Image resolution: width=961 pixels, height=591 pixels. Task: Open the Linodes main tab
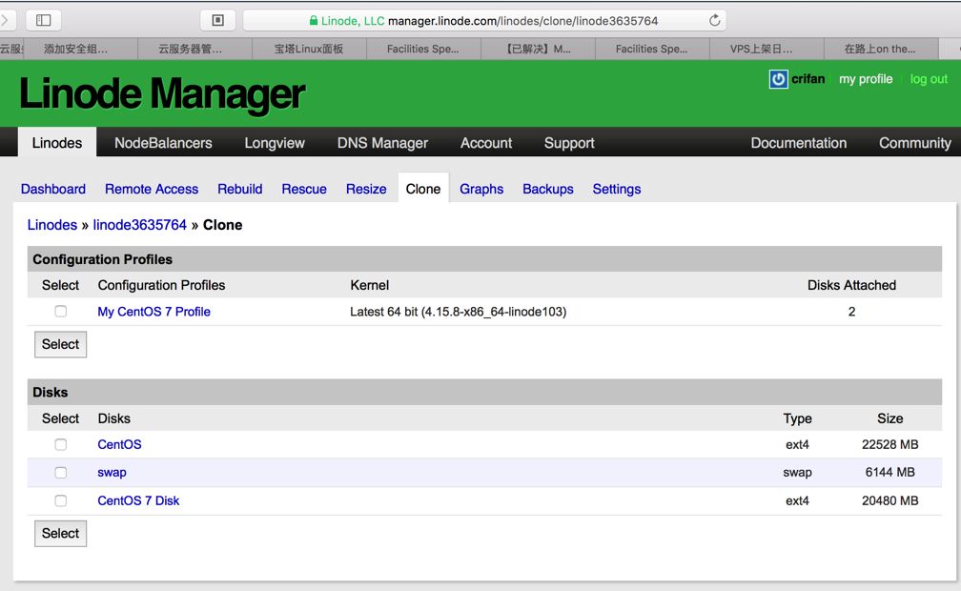(x=57, y=142)
